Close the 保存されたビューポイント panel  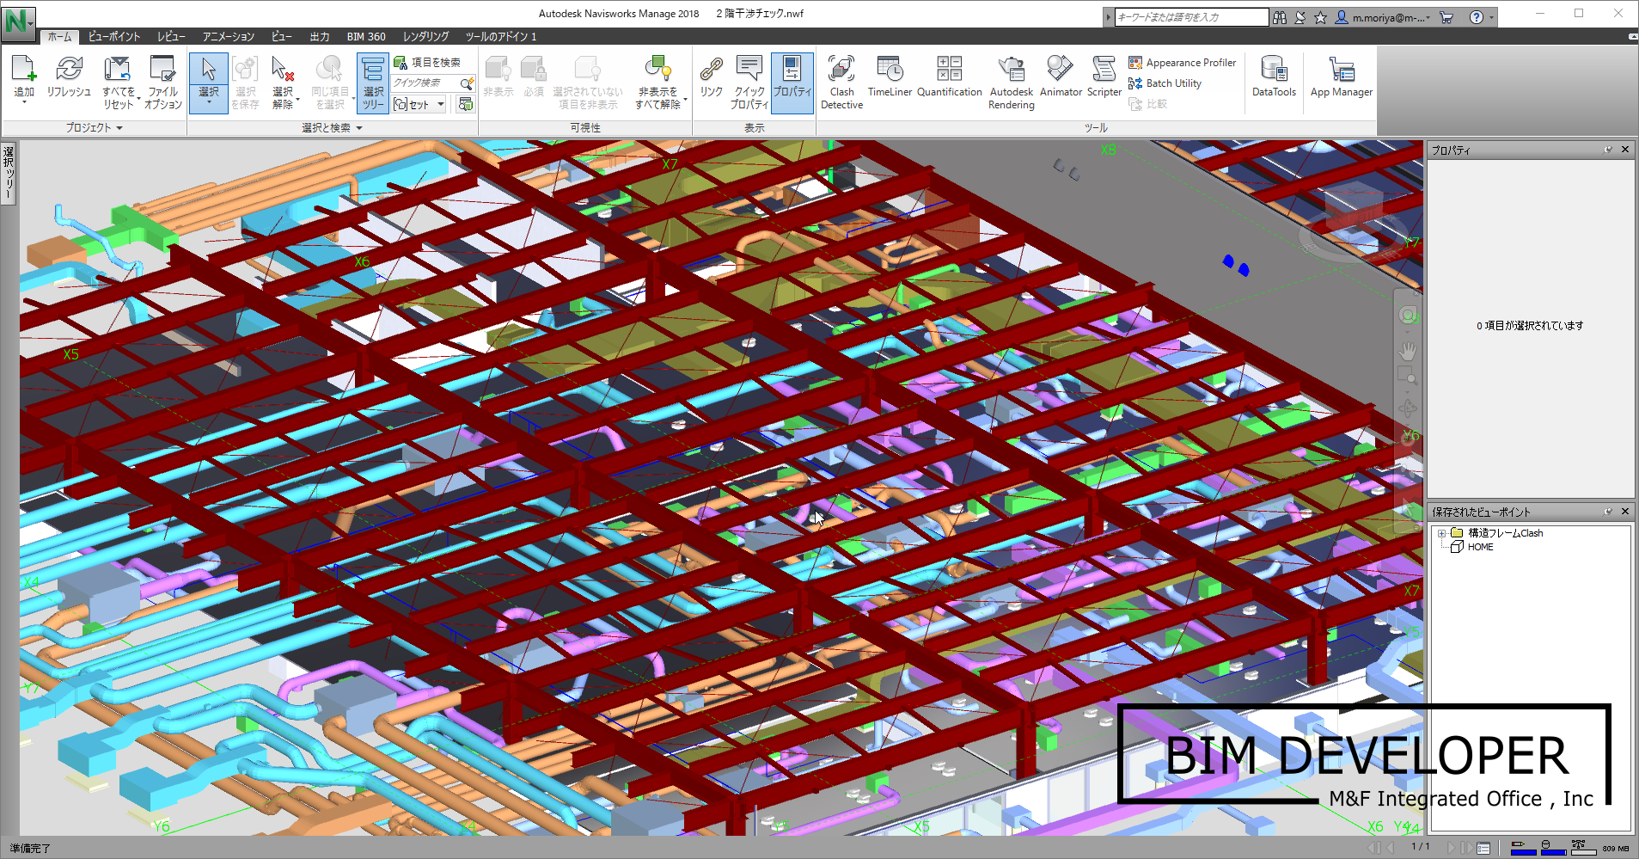pos(1625,512)
